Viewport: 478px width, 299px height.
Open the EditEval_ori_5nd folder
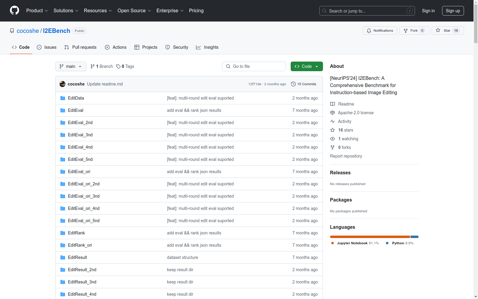pos(84,221)
